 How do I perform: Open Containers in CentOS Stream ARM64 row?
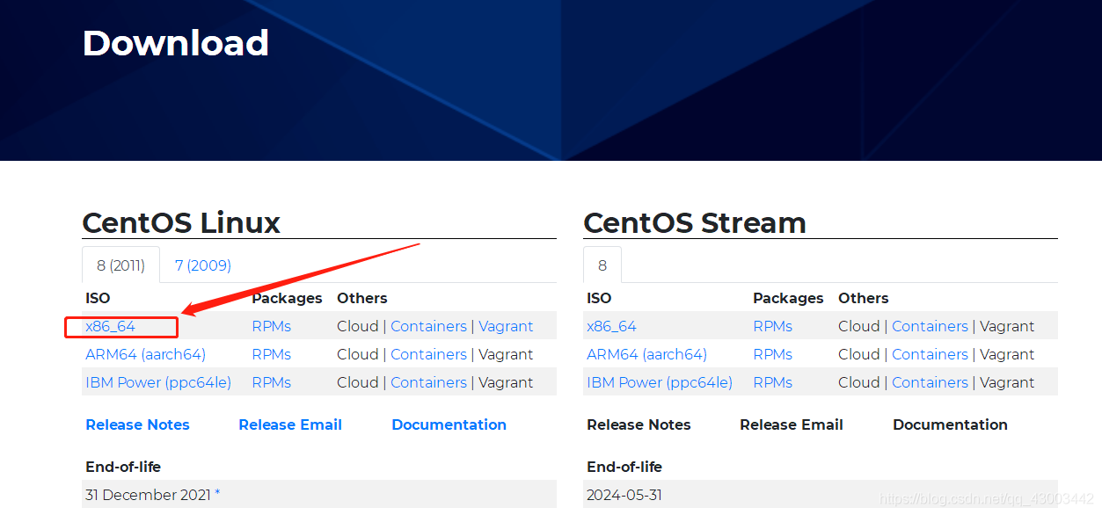(930, 354)
